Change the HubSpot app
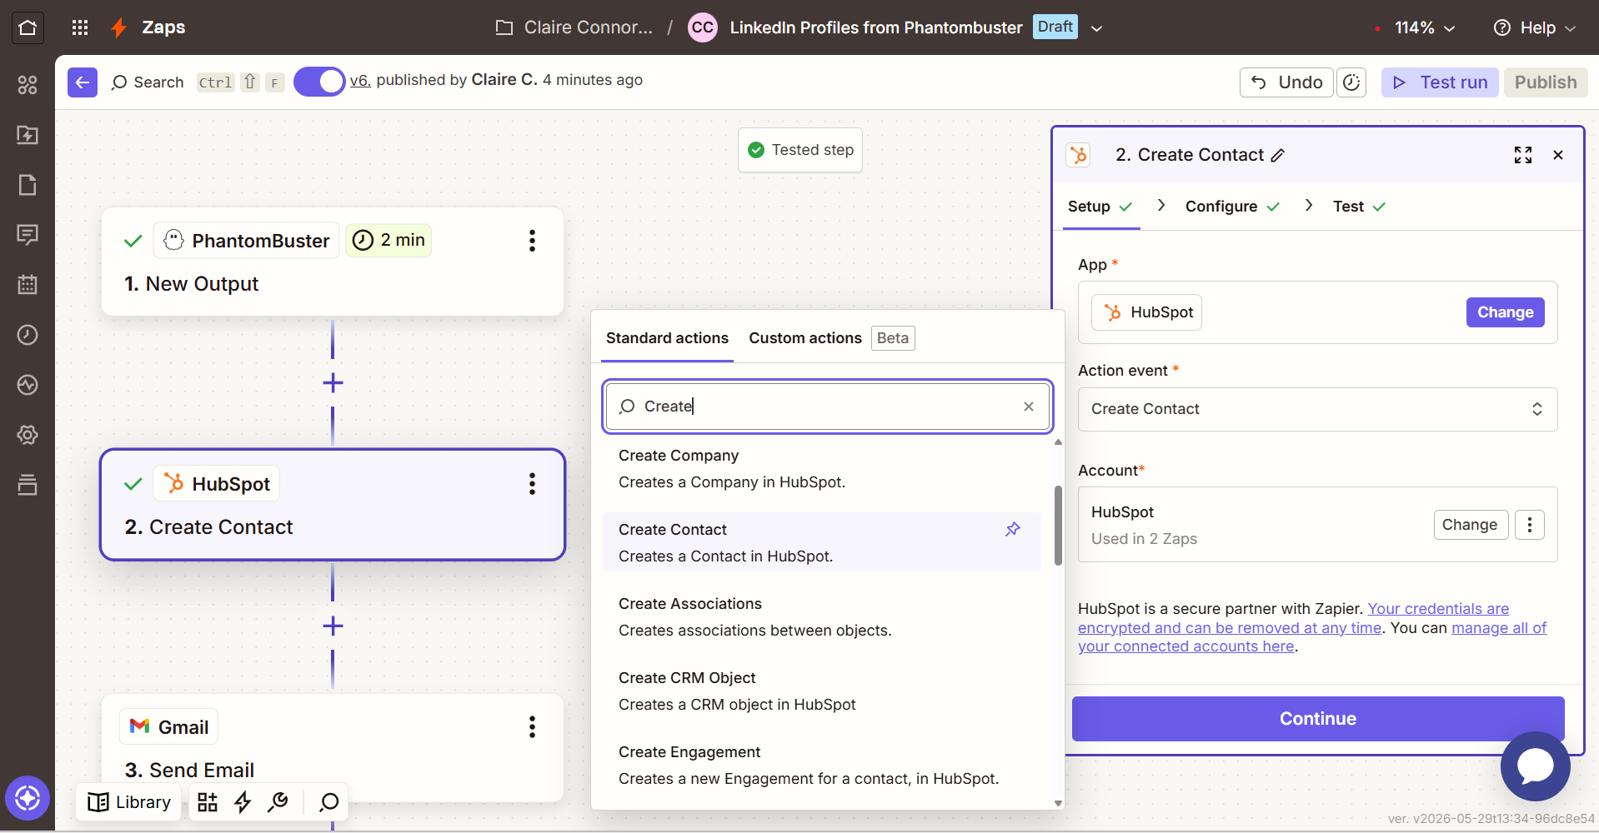1599x833 pixels. click(1505, 312)
